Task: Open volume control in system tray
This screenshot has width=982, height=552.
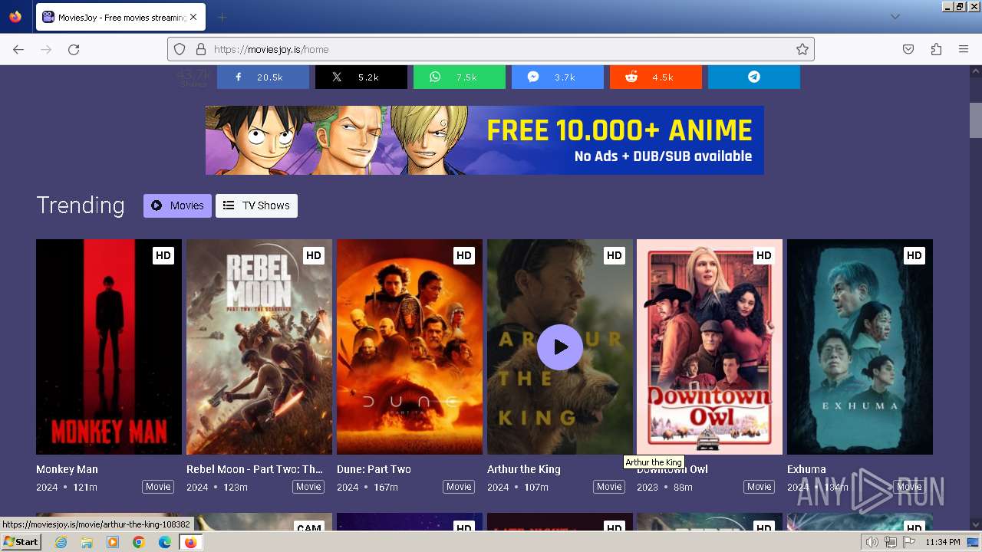Action: (x=872, y=542)
